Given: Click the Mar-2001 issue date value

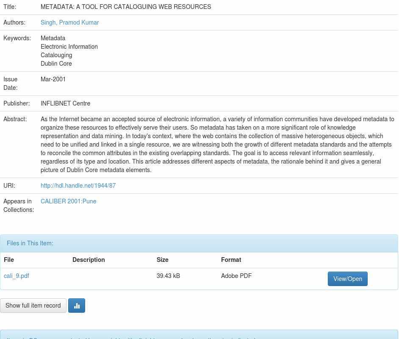Looking at the screenshot, I should tap(53, 79).
